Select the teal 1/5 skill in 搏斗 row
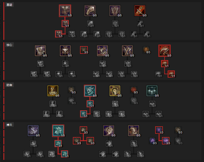Screen dimensions: 204x162 point(58,131)
